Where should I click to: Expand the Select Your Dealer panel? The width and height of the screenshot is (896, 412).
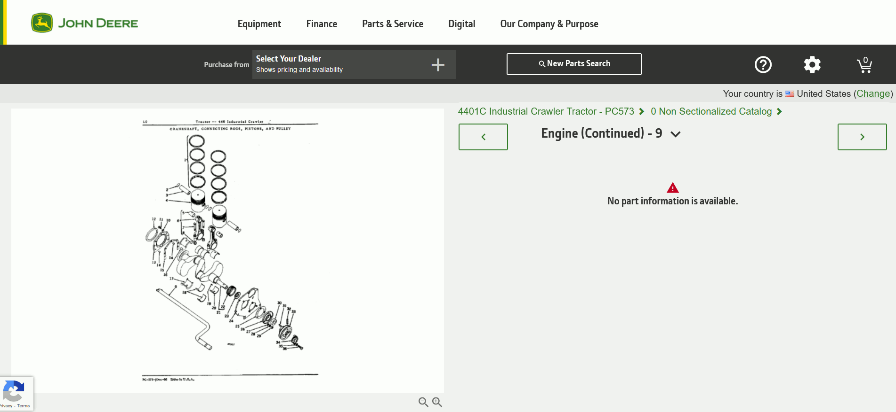pyautogui.click(x=339, y=64)
